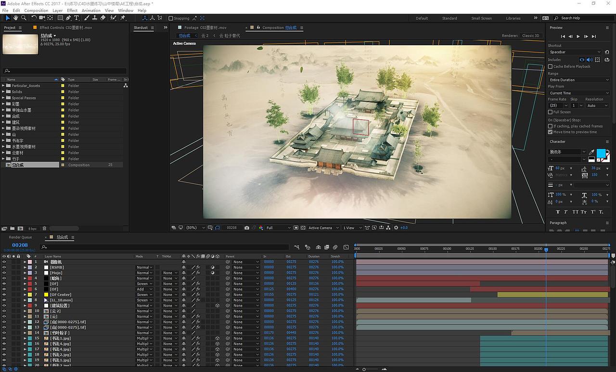Activate the Clone Stamp tool
This screenshot has height=372, width=616.
tap(95, 18)
